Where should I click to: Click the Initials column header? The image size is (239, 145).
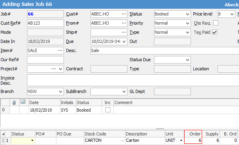68,102
